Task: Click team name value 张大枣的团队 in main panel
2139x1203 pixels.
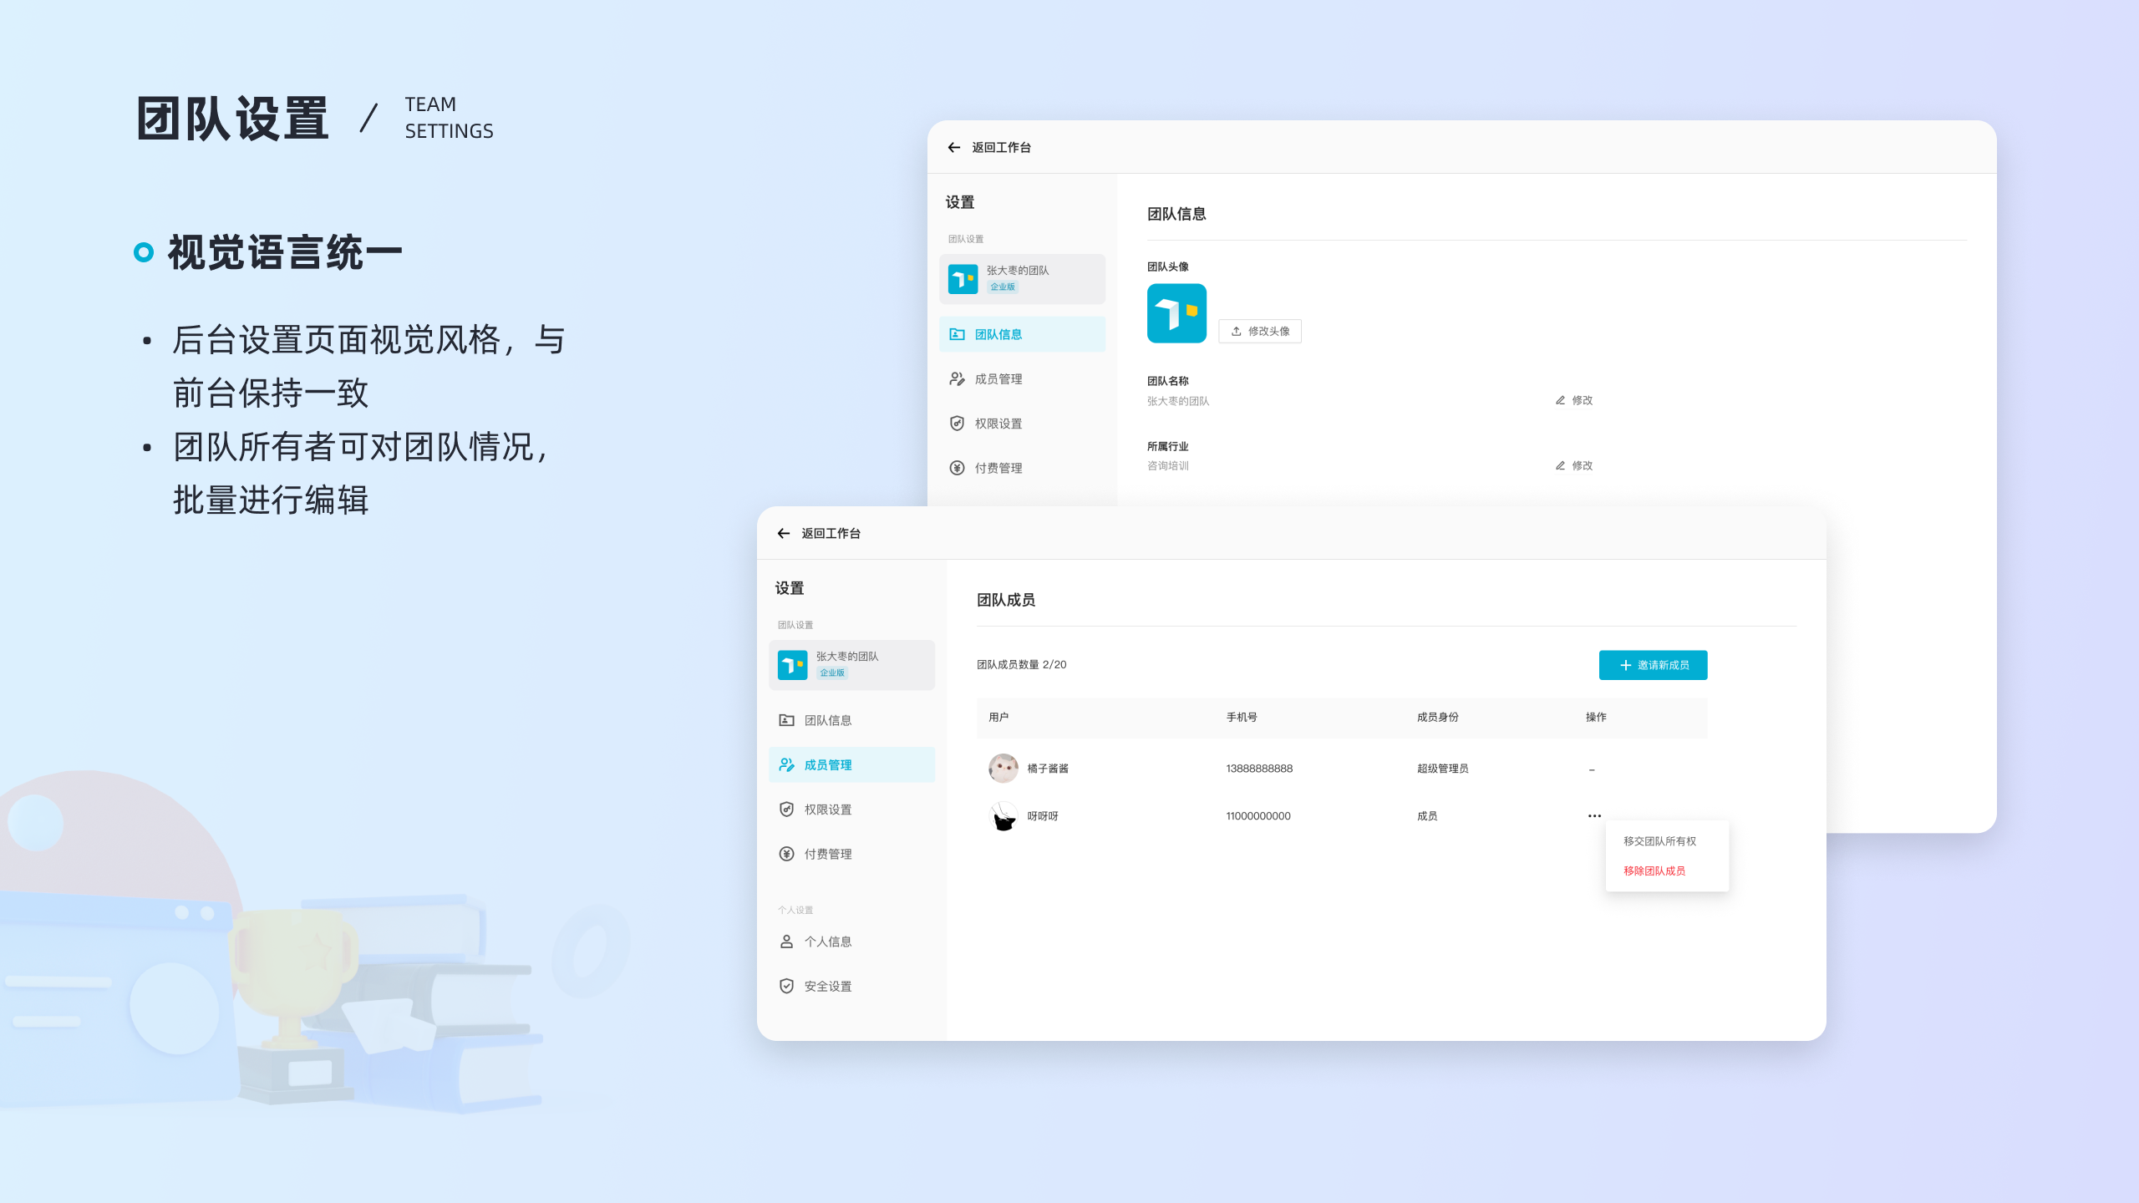Action: [1177, 401]
